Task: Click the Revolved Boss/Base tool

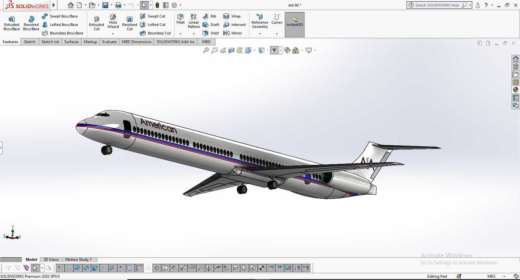Action: pos(31,23)
